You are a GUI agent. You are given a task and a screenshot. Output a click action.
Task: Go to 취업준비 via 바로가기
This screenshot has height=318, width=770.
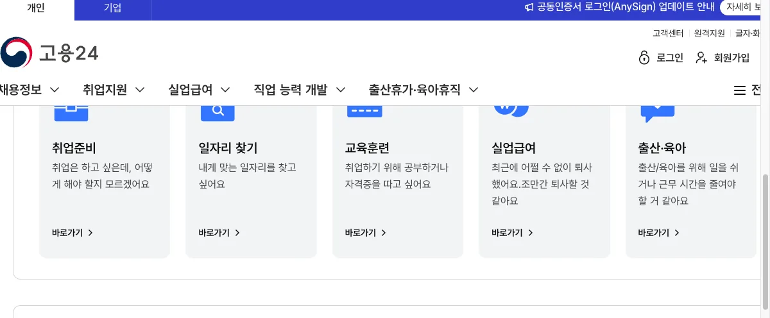[x=67, y=233]
